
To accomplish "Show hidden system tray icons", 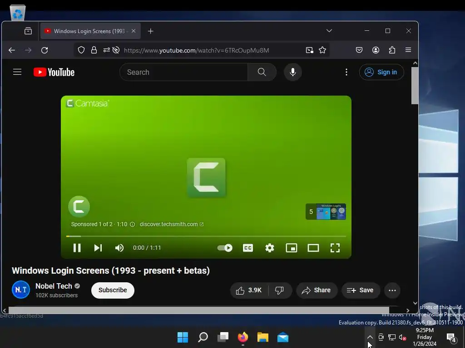I will (x=370, y=337).
